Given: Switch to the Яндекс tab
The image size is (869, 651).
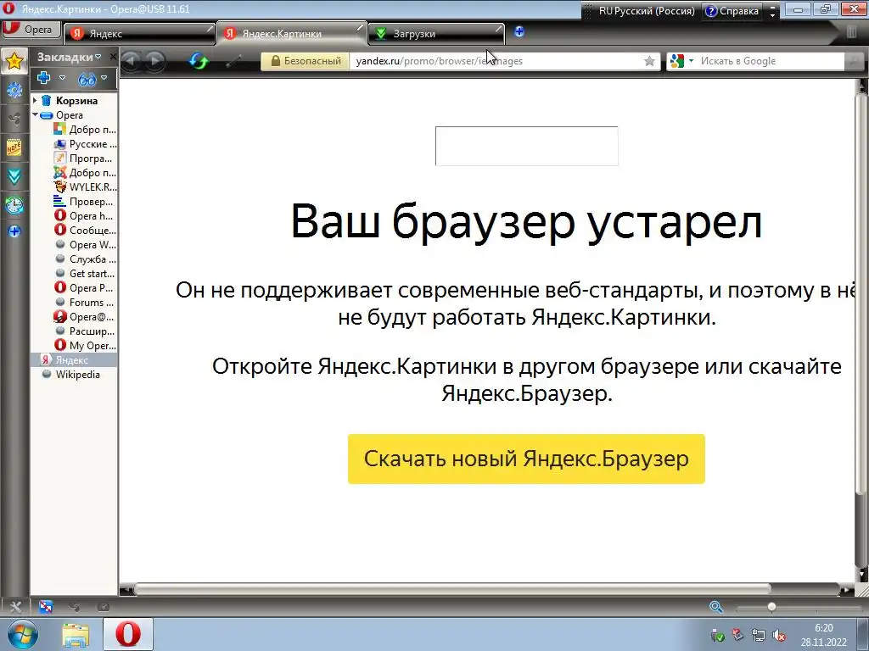Looking at the screenshot, I should pos(138,34).
